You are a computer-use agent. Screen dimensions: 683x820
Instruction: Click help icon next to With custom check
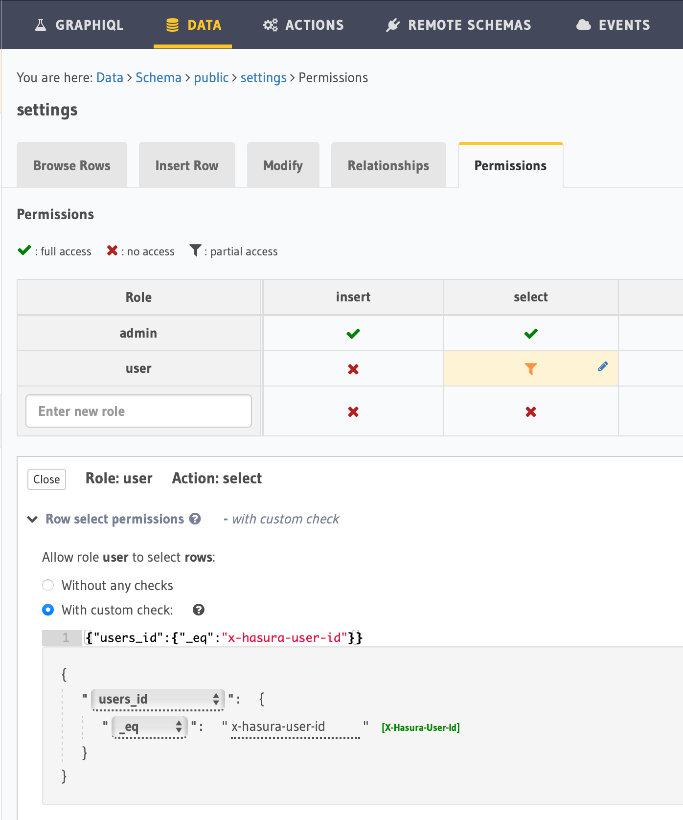pyautogui.click(x=198, y=610)
